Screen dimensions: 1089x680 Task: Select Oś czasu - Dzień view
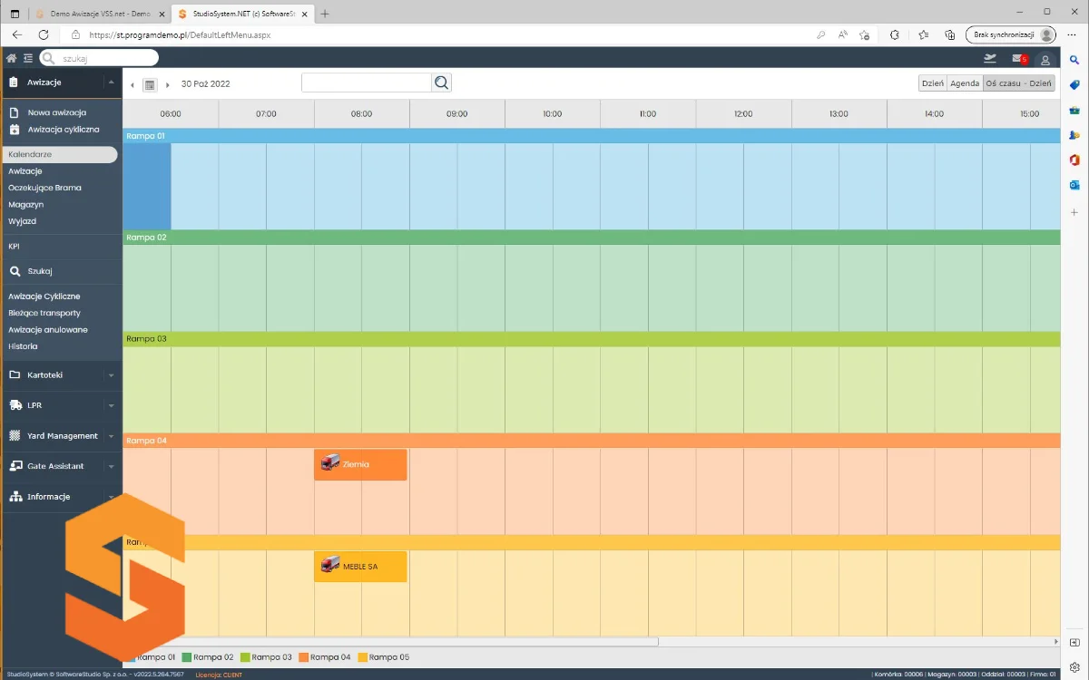tap(1018, 83)
